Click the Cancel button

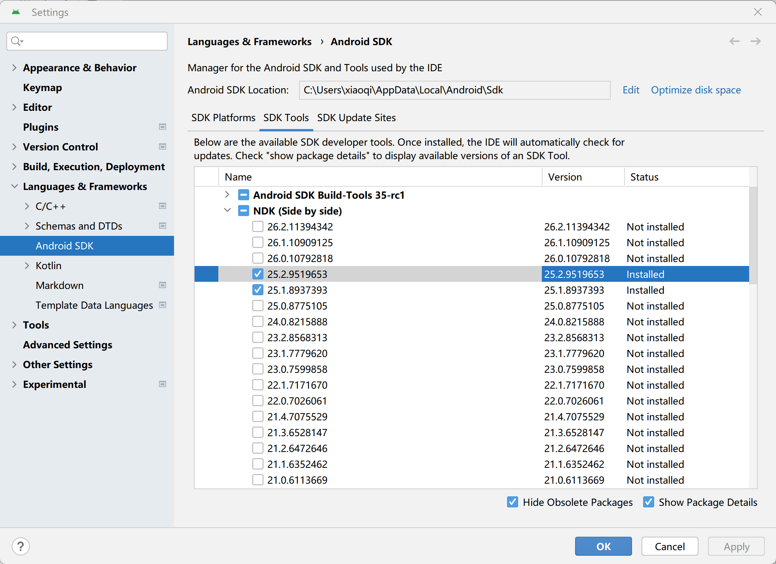click(x=670, y=546)
